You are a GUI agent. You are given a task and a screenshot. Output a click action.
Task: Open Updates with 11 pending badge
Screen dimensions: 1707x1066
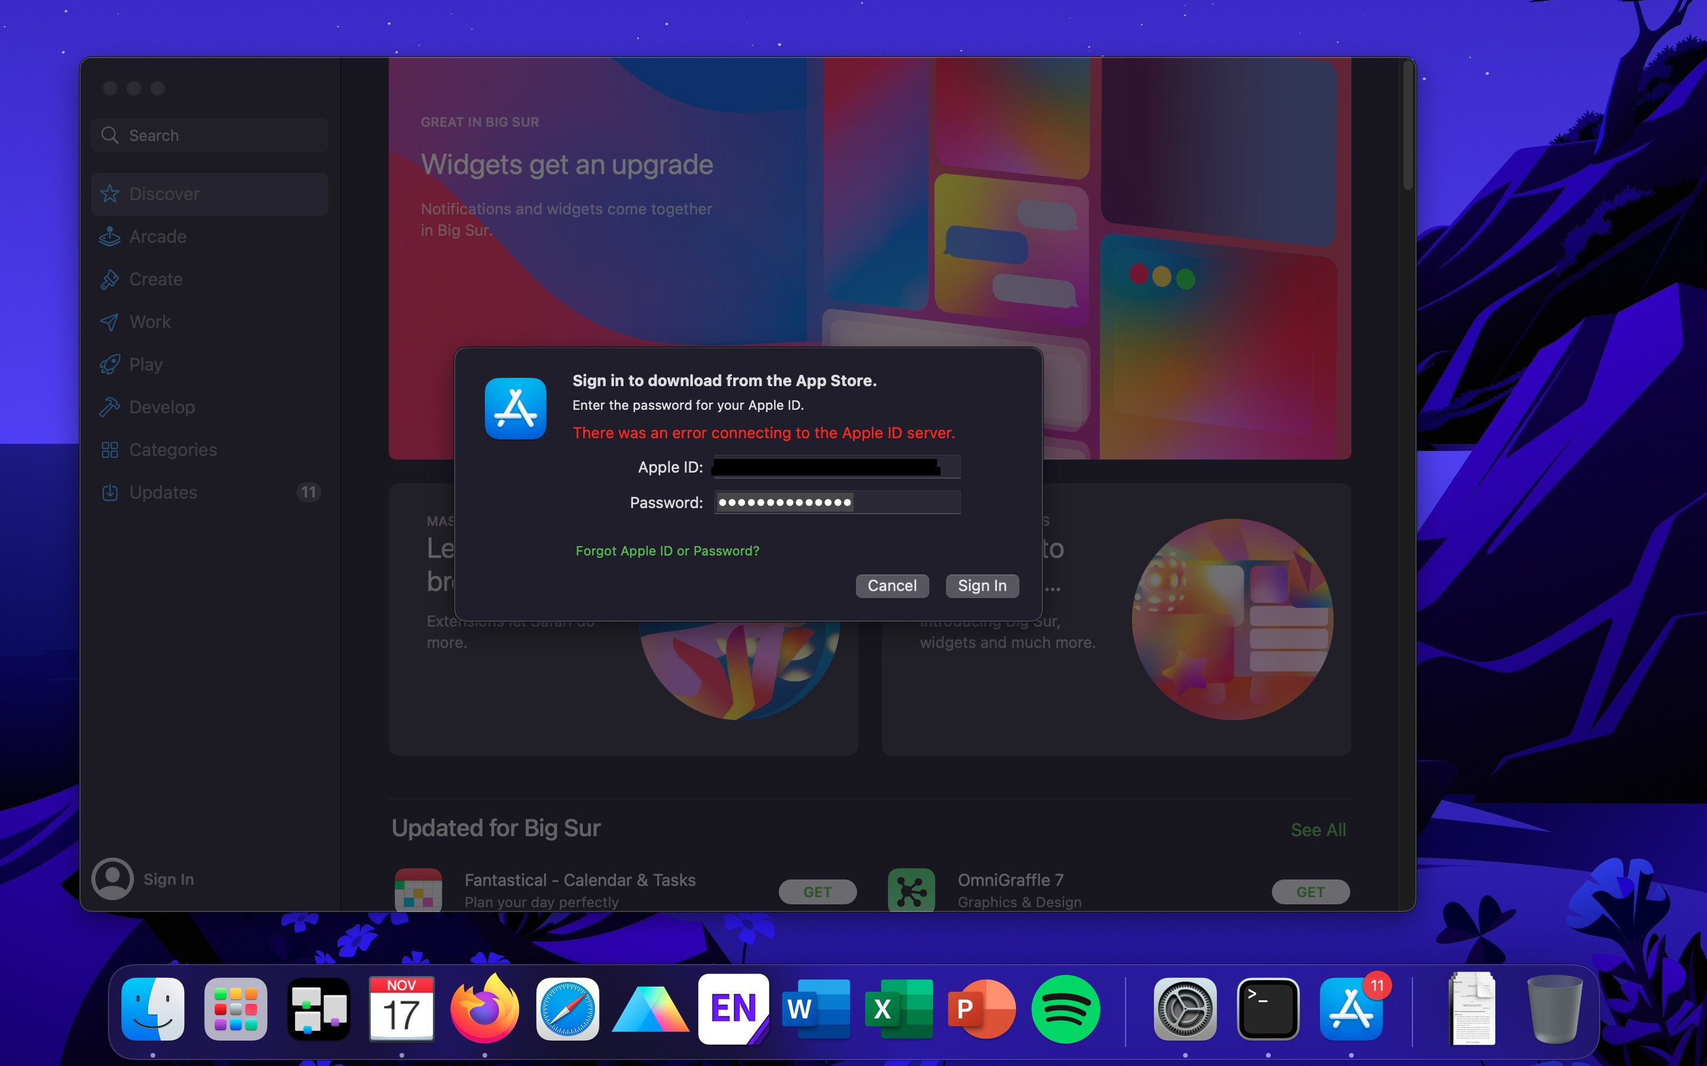click(163, 492)
